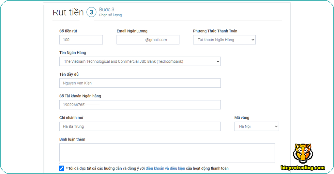Click inside the Bình luận thêm textarea

click(167, 153)
